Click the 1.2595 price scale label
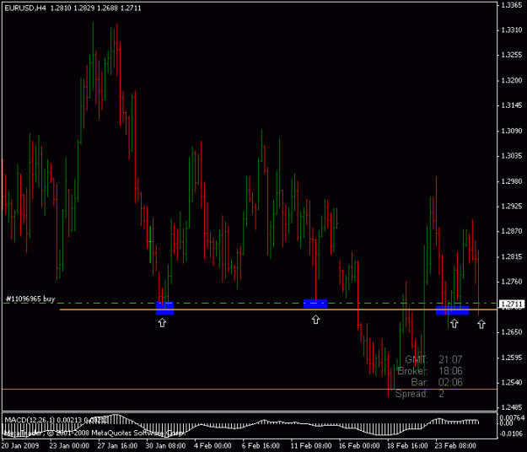Screen dimensions: 527x452 pyautogui.click(x=512, y=358)
